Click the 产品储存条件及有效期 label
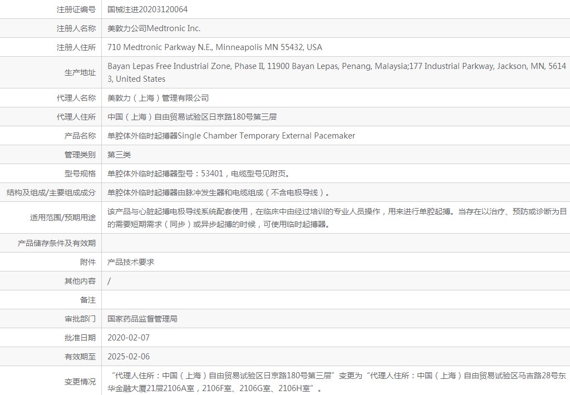Viewport: 570px width, 395px height. tap(56, 243)
